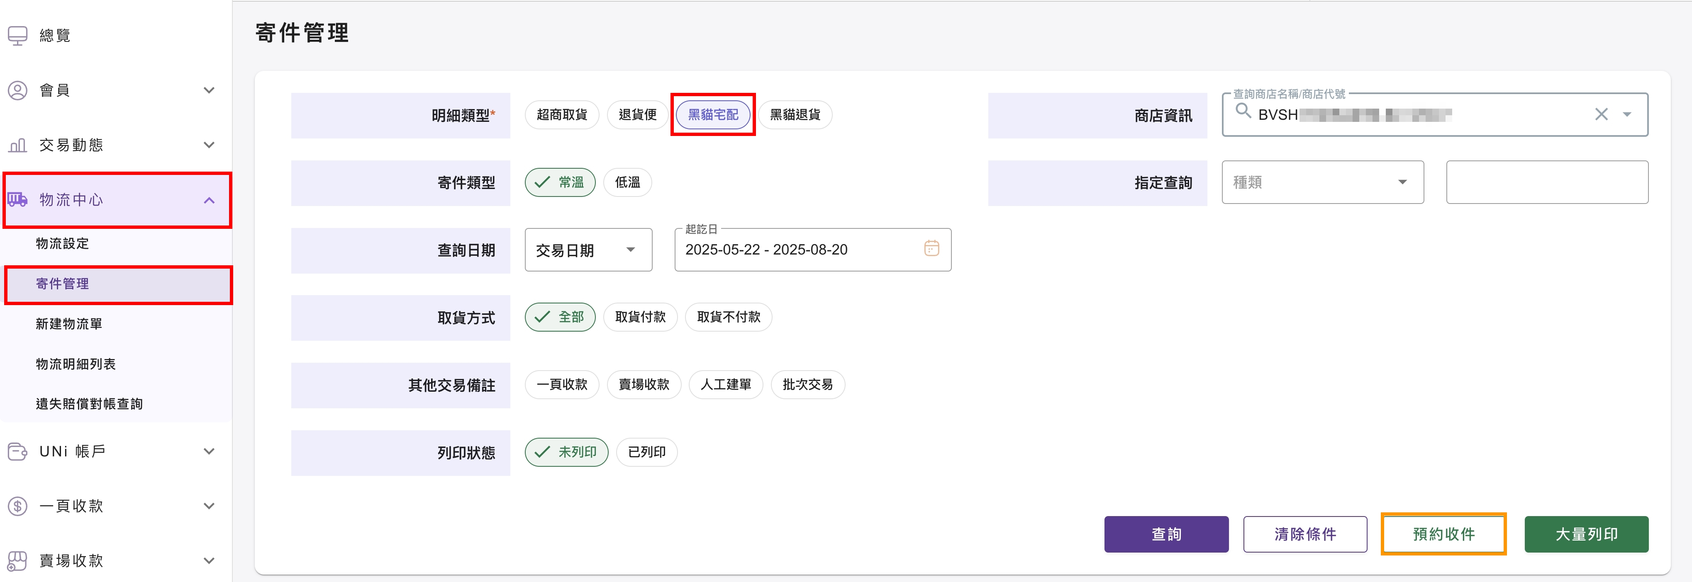Viewport: 1692px width, 582px height.
Task: Click the 物流中心 truck icon
Action: point(18,199)
